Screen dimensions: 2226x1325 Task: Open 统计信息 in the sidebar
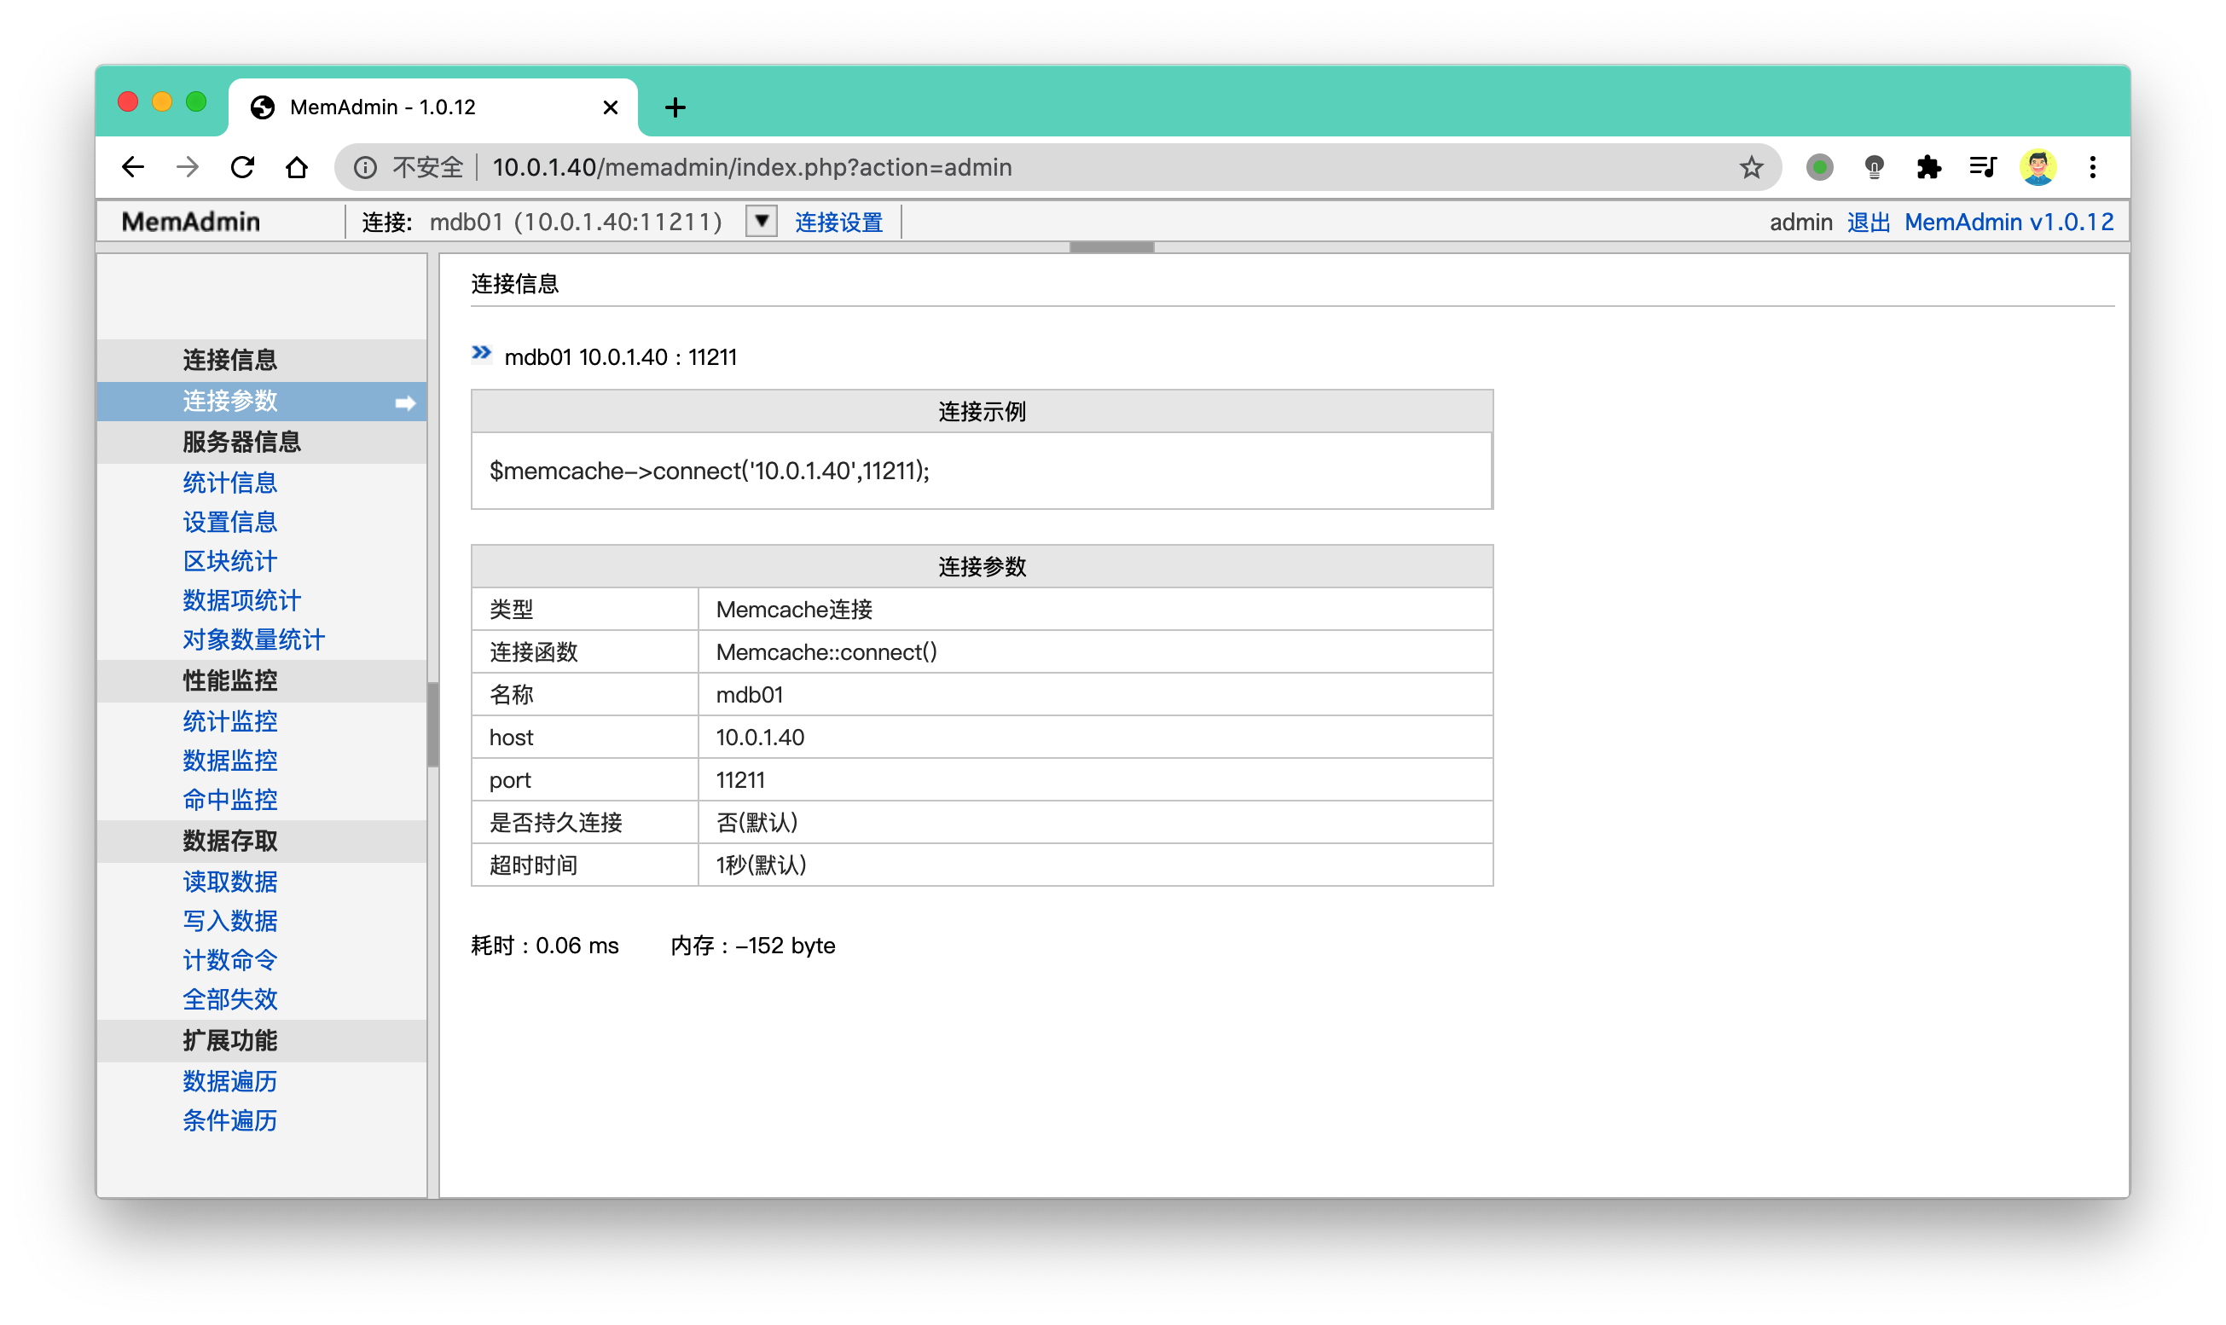pos(229,483)
